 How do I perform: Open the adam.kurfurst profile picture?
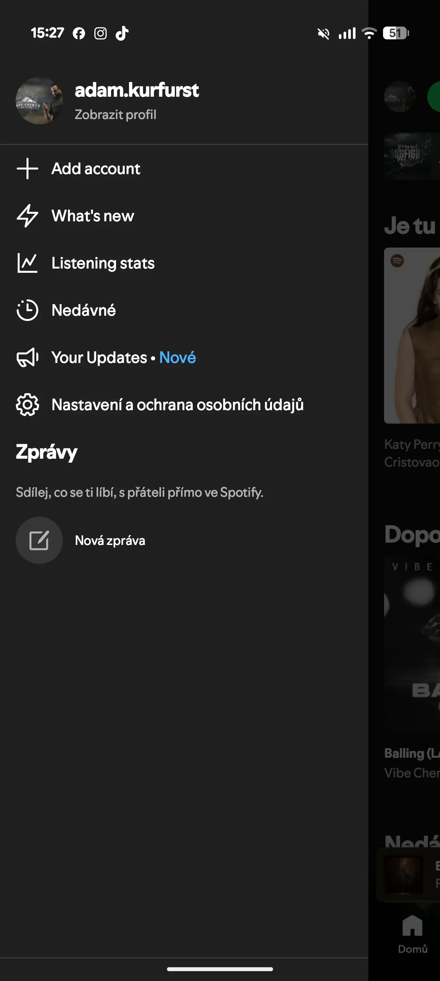[39, 101]
